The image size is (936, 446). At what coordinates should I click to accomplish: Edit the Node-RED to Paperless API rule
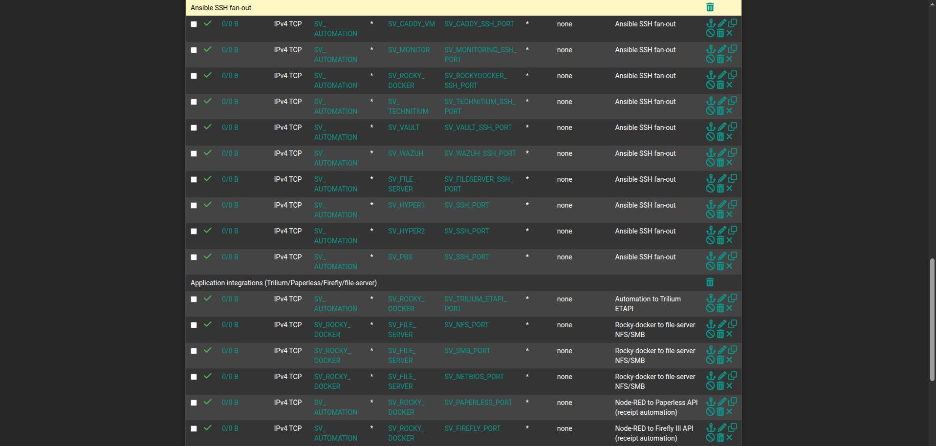(722, 402)
